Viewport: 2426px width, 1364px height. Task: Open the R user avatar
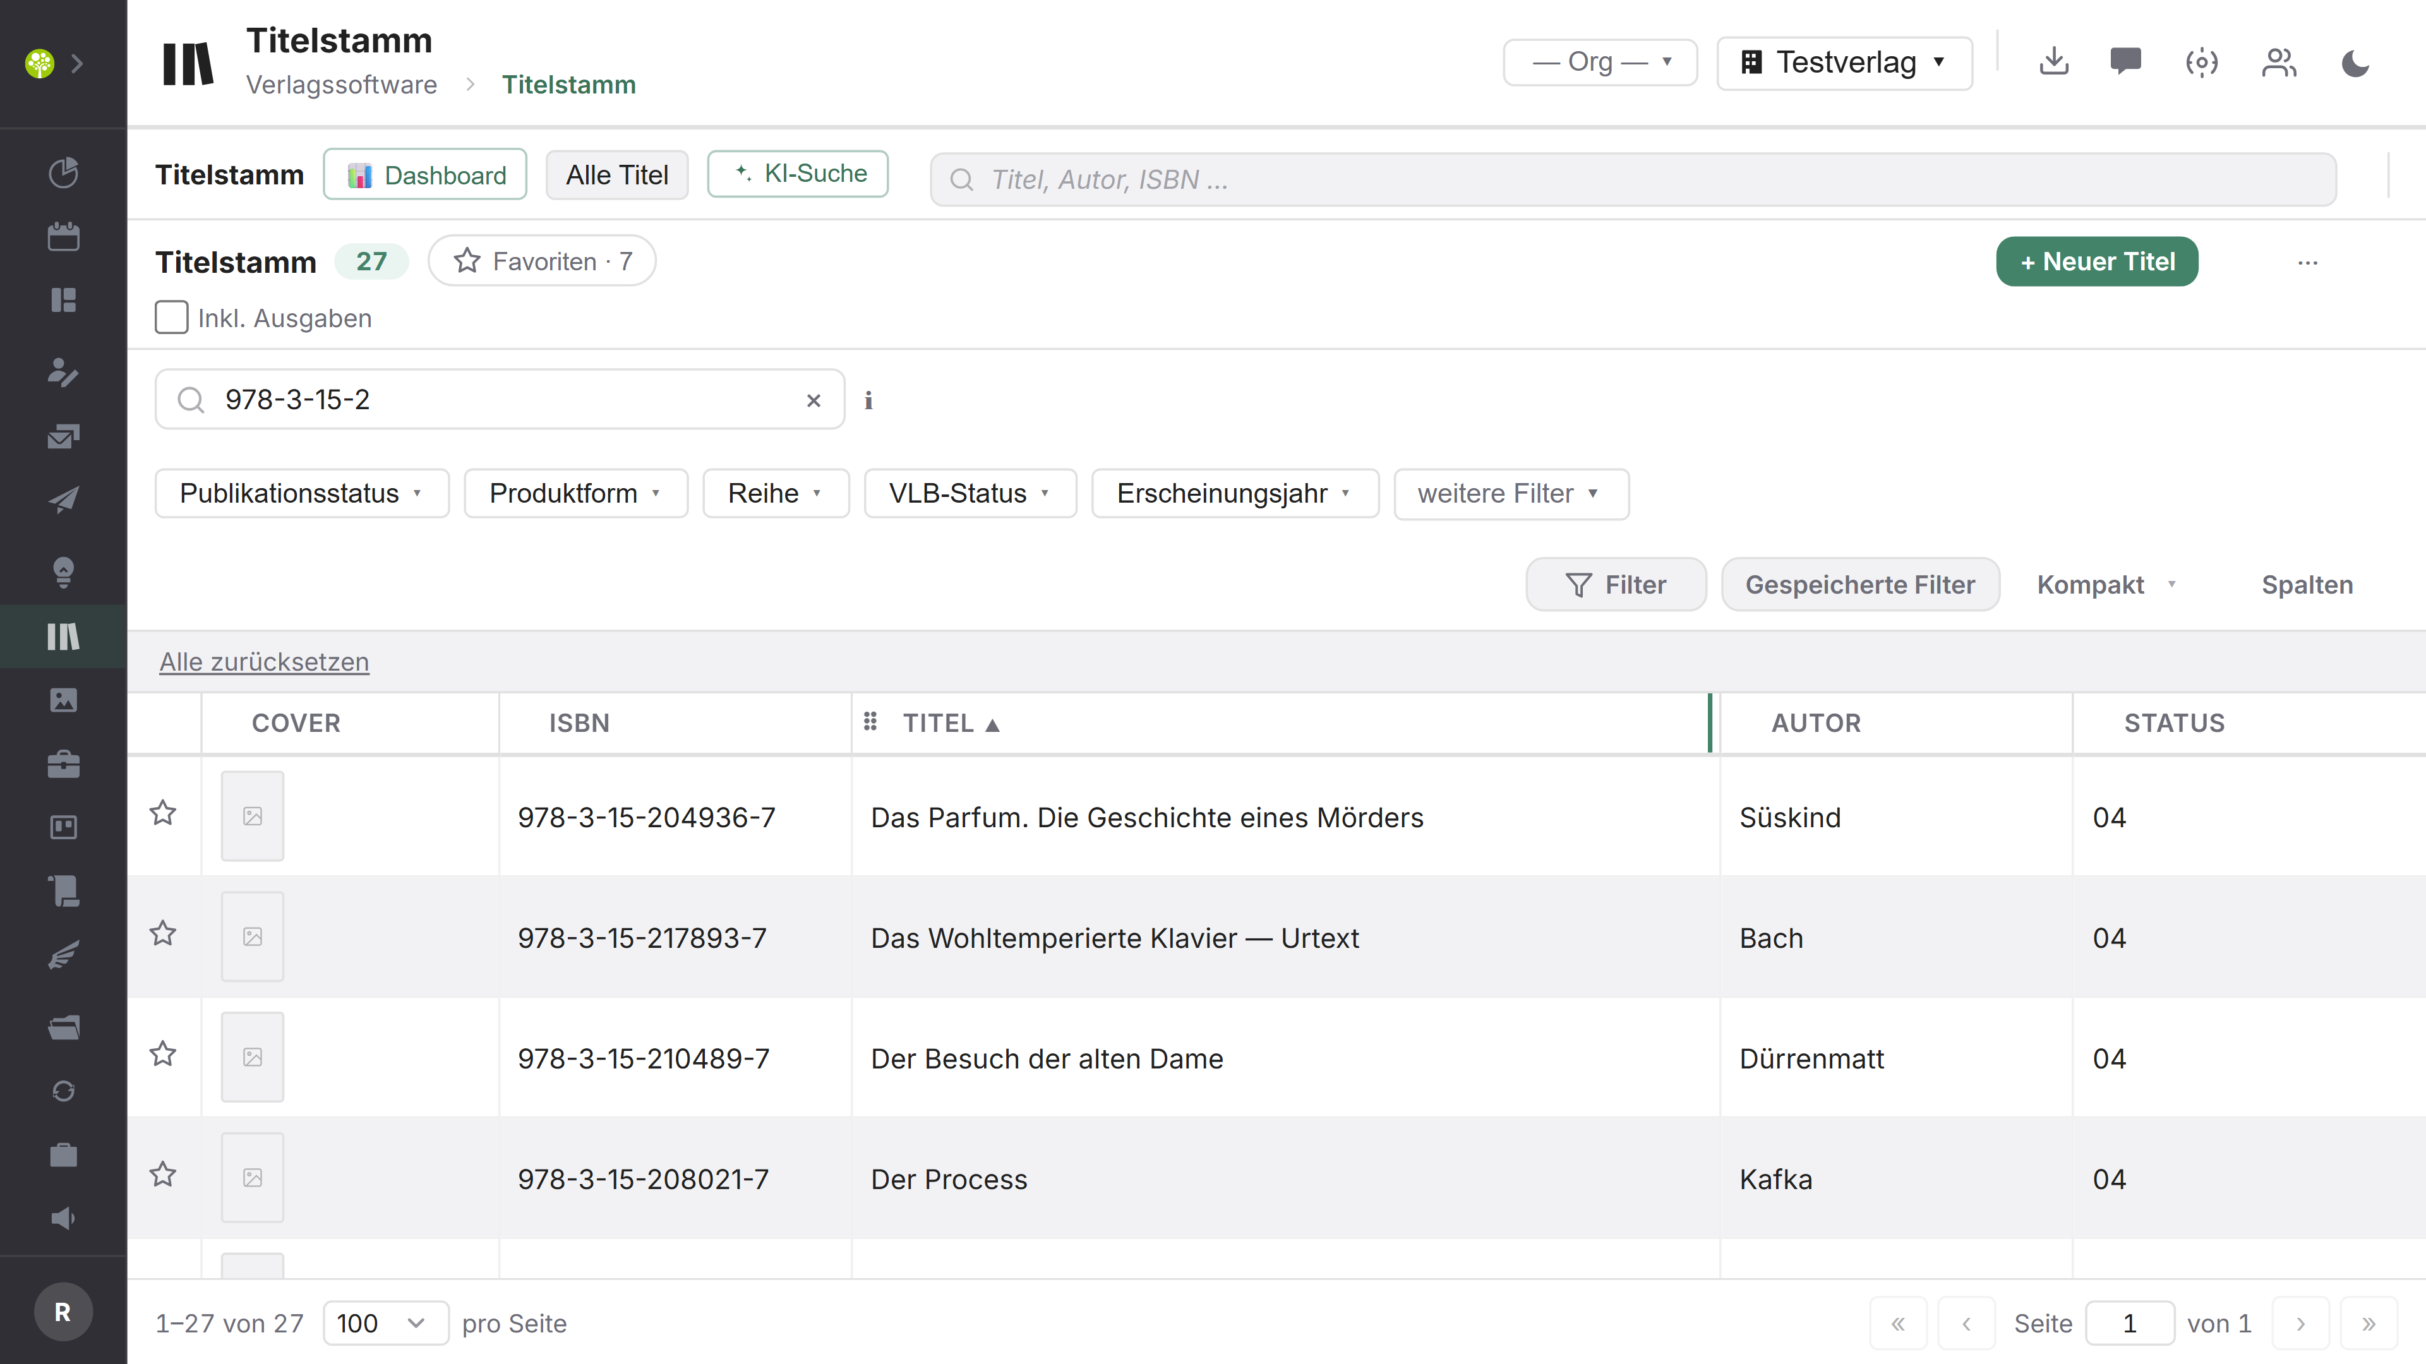pos(63,1312)
